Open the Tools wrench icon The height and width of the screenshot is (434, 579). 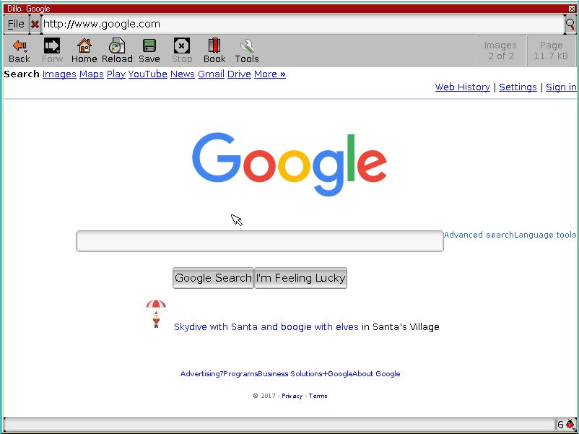pos(247,46)
